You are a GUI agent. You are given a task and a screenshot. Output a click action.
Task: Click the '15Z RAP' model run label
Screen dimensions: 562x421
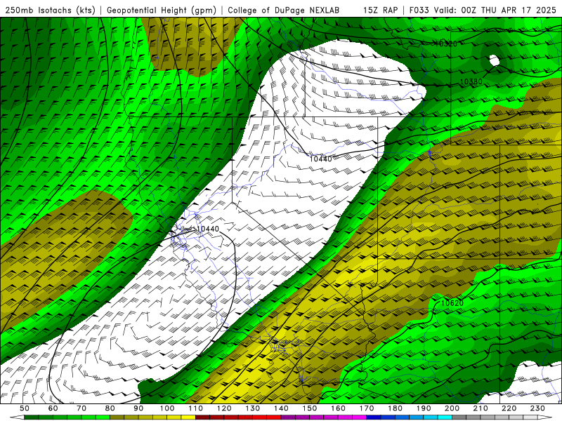380,10
